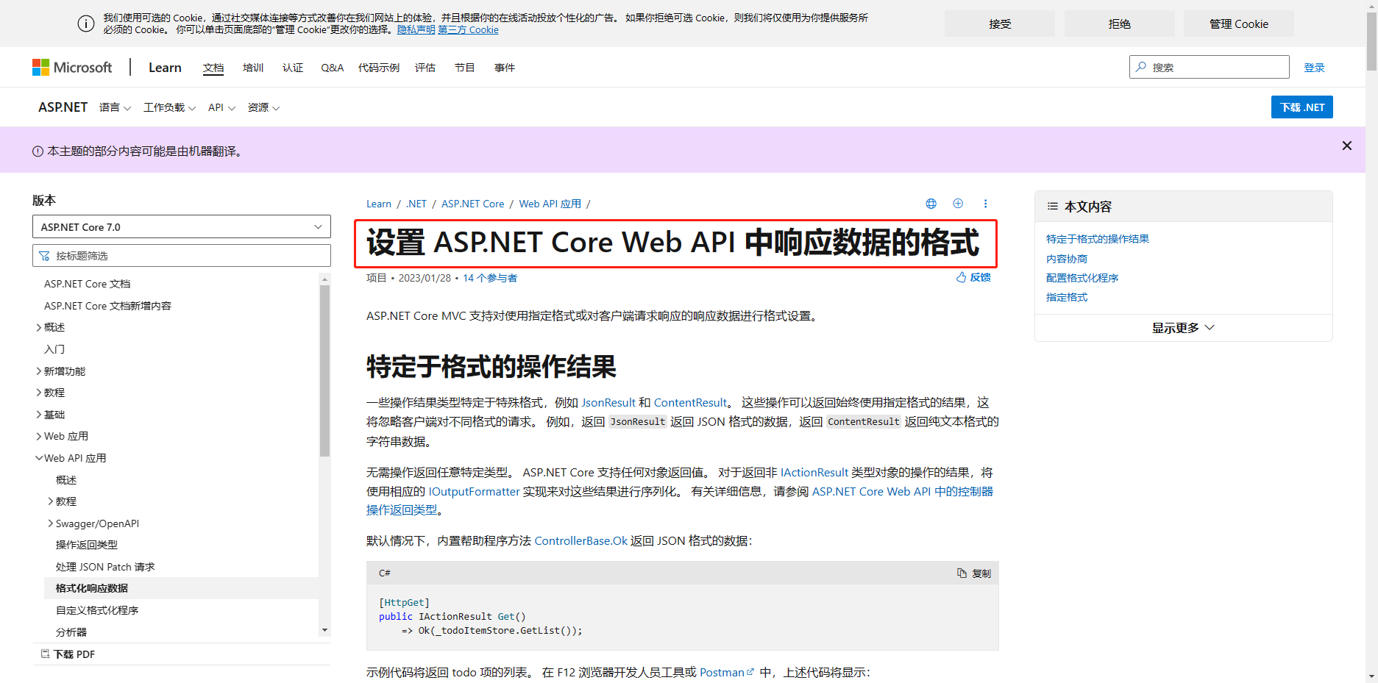Image resolution: width=1378 pixels, height=683 pixels.
Task: Select 入门 in the tree
Action: pos(54,349)
